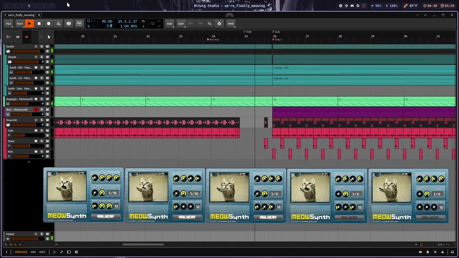This screenshot has height=258, width=459.
Task: Open the TIME menu
Action: [x=231, y=24]
